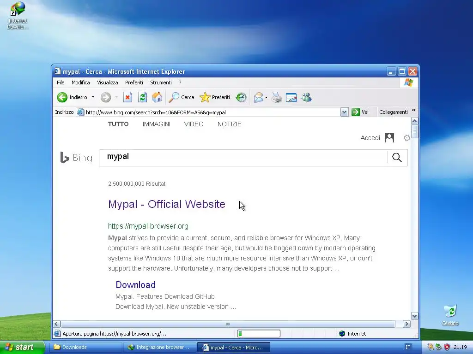
Task: Click the clock showing 21.19
Action: [460, 347]
